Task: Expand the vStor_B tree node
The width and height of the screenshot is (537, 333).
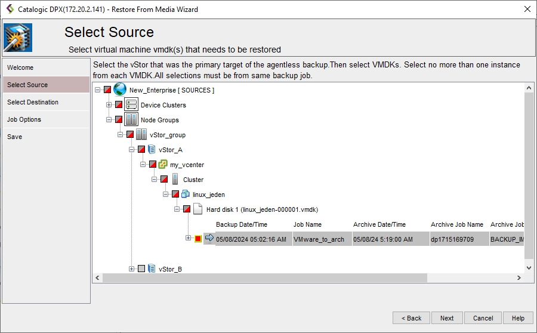Action: point(132,269)
